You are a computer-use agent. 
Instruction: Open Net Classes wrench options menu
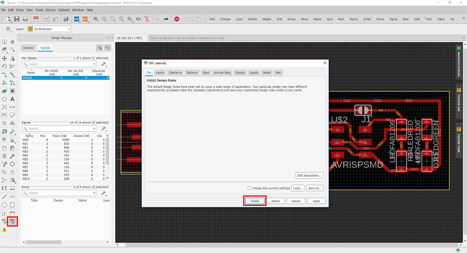(x=104, y=64)
